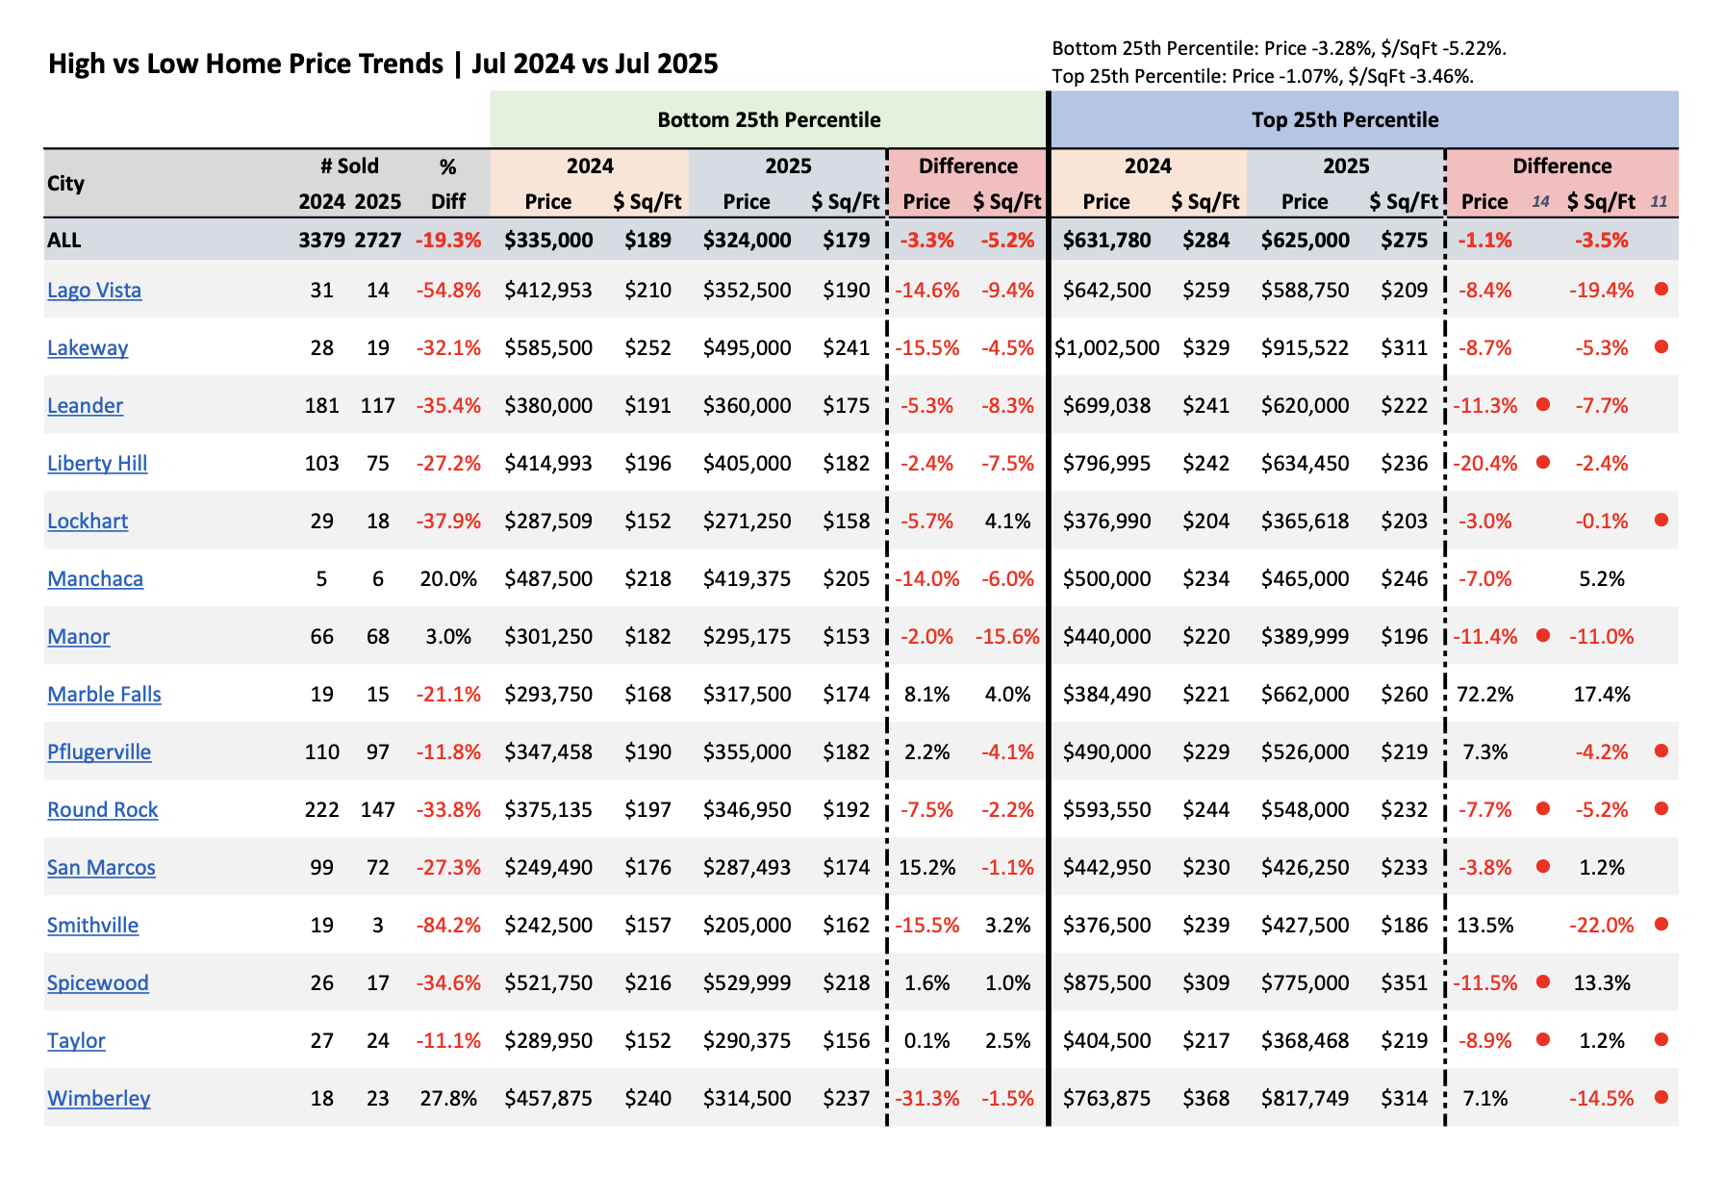Click the Top 25th Percentile summary note
Viewport: 1724px width, 1197px height.
1263,76
